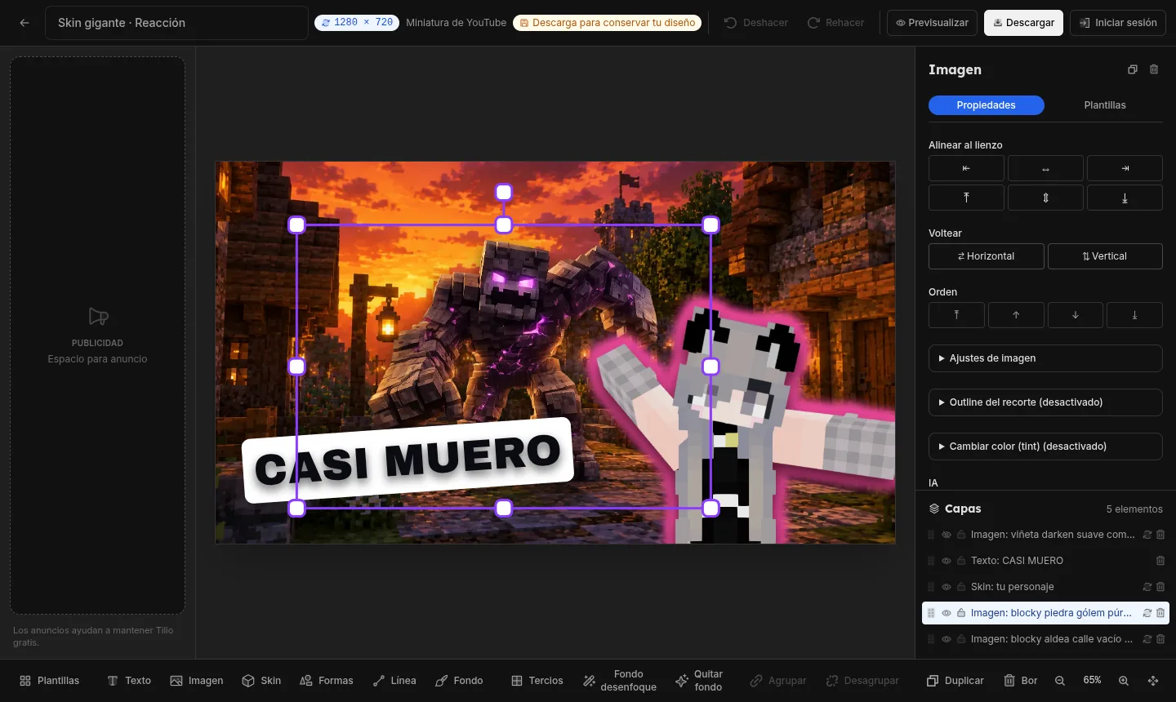Expand 'Ajustes de imagen' section

[1045, 358]
